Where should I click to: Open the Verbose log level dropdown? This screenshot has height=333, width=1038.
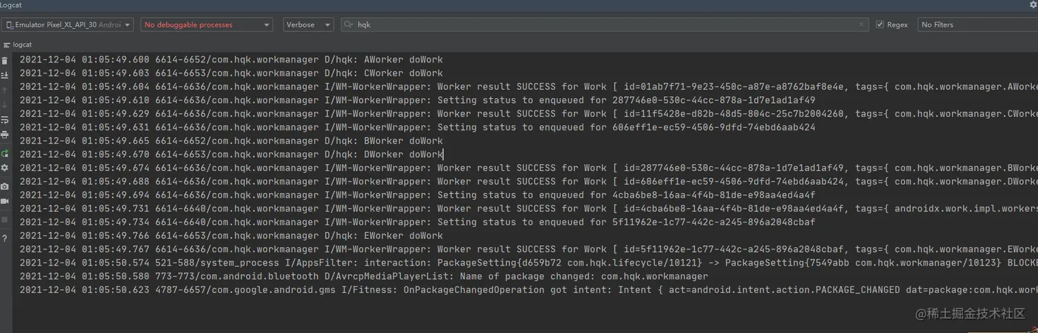[x=308, y=25]
